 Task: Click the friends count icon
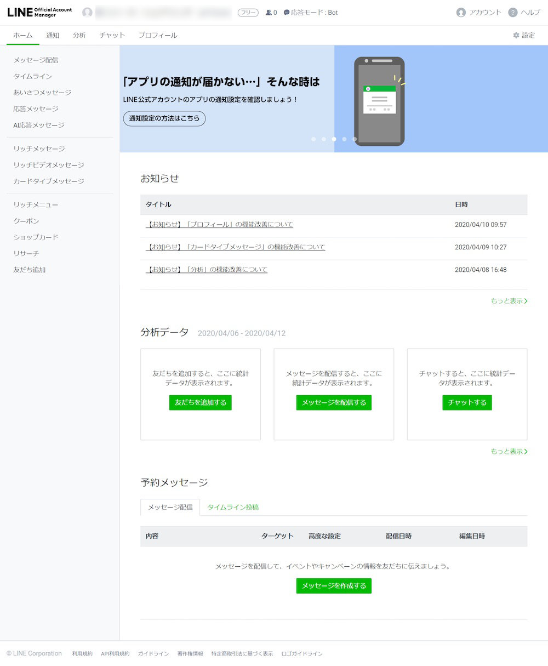(x=269, y=12)
